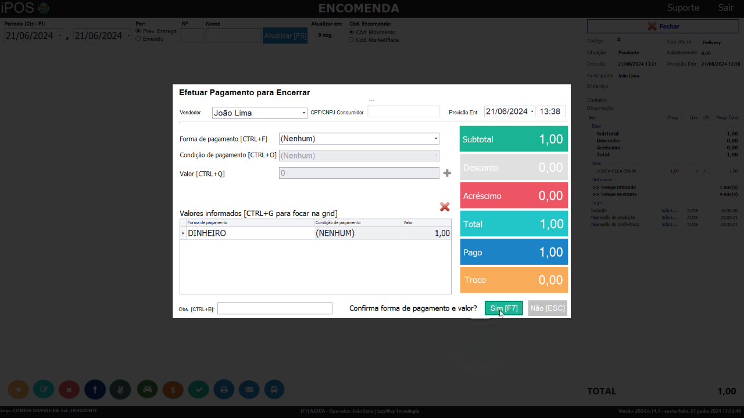Click the COCA-COLA 350 ML item row
The width and height of the screenshot is (744, 418).
pos(664,171)
